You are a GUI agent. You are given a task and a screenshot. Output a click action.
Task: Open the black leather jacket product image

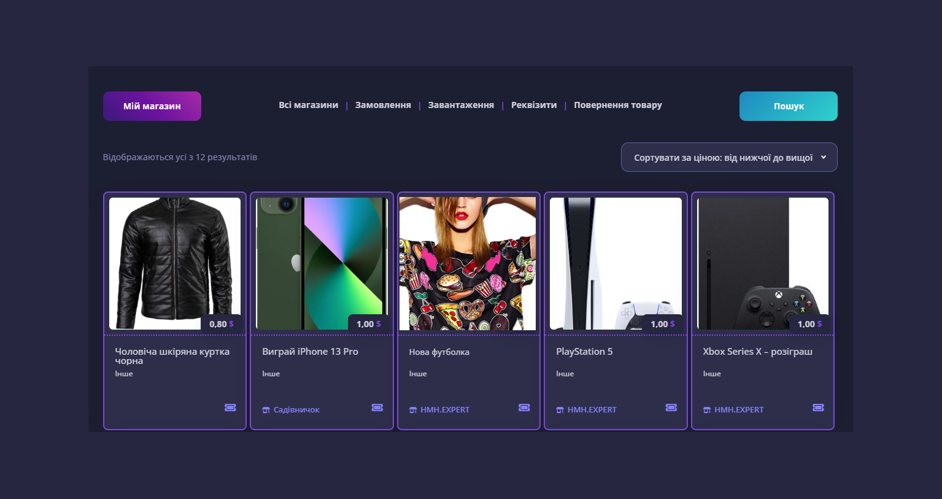pyautogui.click(x=175, y=263)
